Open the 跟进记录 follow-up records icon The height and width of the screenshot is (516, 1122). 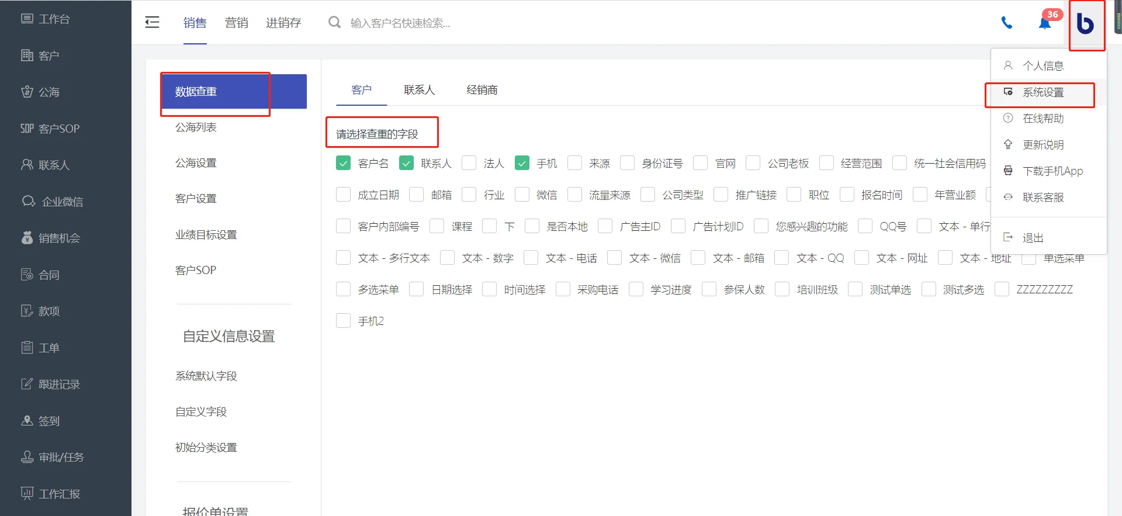(27, 384)
